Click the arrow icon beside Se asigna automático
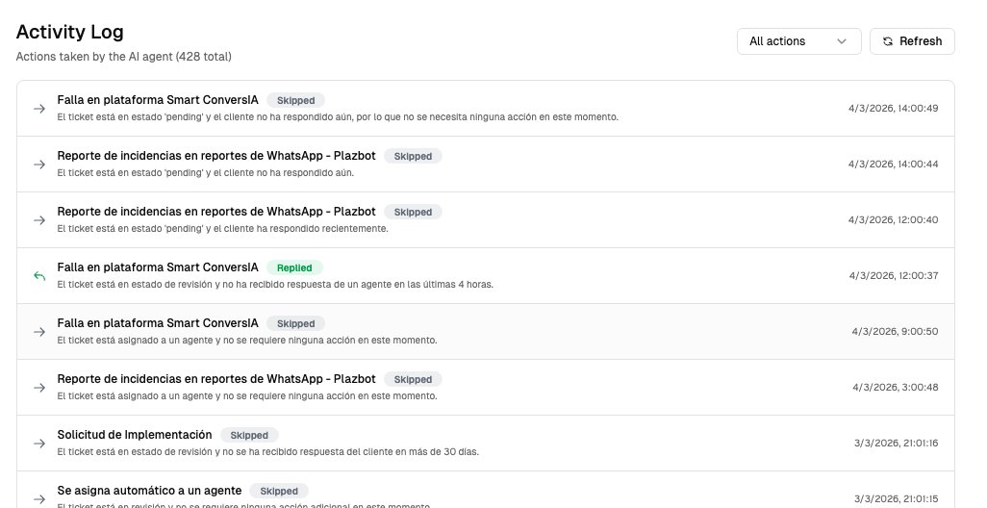The height and width of the screenshot is (508, 987). tap(39, 499)
